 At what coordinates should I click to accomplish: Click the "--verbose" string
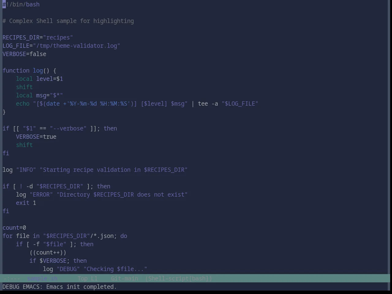pos(68,129)
